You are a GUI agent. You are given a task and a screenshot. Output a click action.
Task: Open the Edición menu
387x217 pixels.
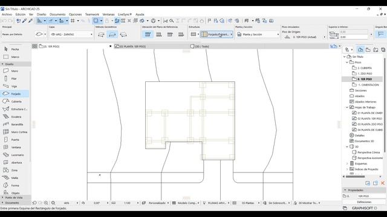[x=21, y=14]
